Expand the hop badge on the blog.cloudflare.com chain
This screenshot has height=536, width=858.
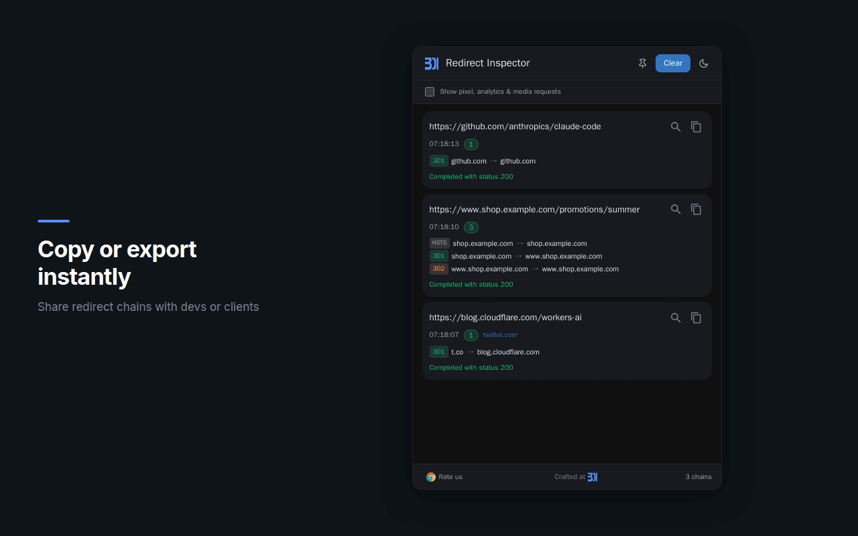(x=471, y=335)
